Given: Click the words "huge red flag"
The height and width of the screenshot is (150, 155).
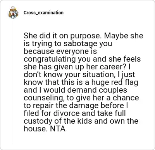Looking at the screenshot, I should 115,82.
